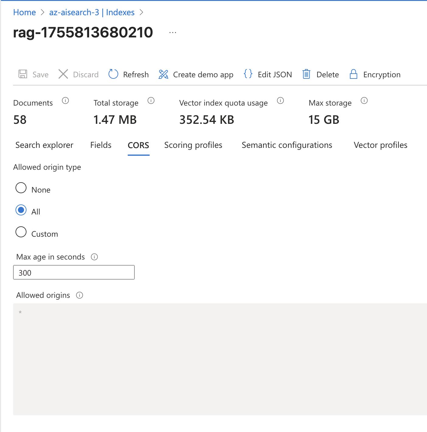The image size is (427, 432).
Task: Click the info icon next to Max age in seconds
Action: pyautogui.click(x=95, y=257)
